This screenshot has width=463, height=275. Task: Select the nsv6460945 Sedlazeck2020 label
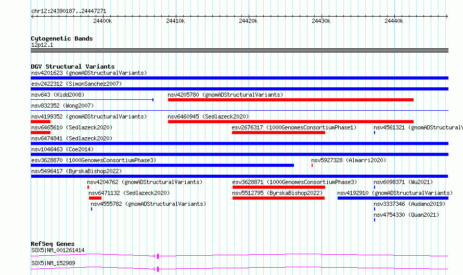208,116
